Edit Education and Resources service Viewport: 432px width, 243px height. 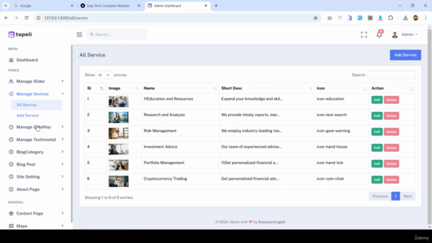pyautogui.click(x=377, y=100)
